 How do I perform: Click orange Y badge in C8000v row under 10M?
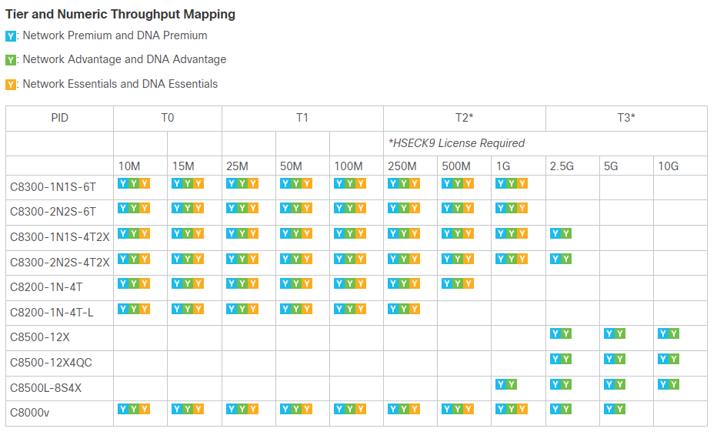pyautogui.click(x=145, y=409)
